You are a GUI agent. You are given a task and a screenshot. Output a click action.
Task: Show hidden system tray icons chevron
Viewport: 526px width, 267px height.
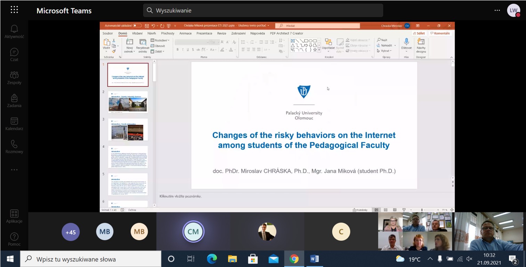point(430,259)
